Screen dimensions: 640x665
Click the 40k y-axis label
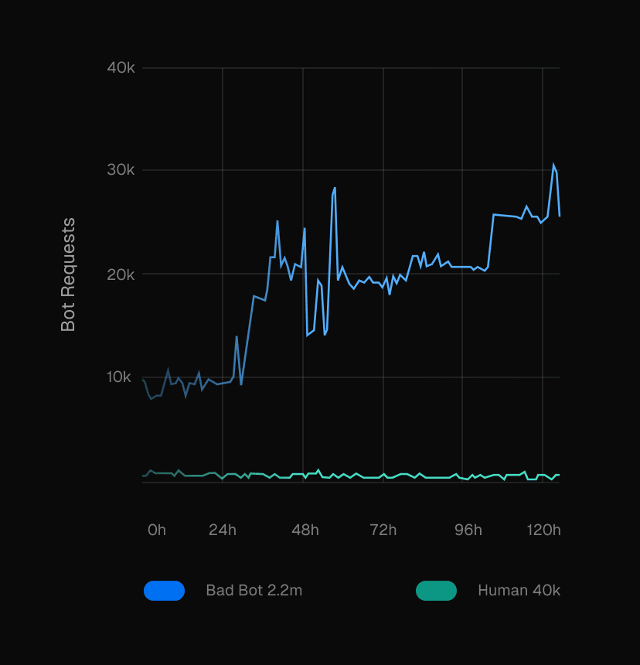pos(121,68)
